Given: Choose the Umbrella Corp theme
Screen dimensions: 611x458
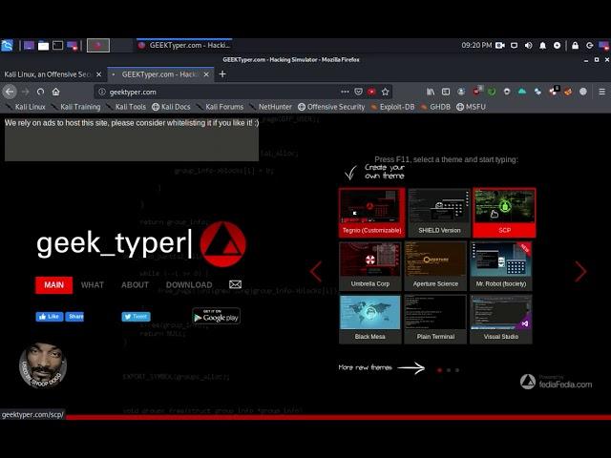Looking at the screenshot, I should pyautogui.click(x=370, y=266).
